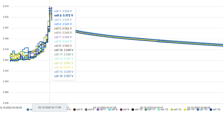Click y-axis label 3.419
This screenshot has width=223, height=117.
[6, 49]
